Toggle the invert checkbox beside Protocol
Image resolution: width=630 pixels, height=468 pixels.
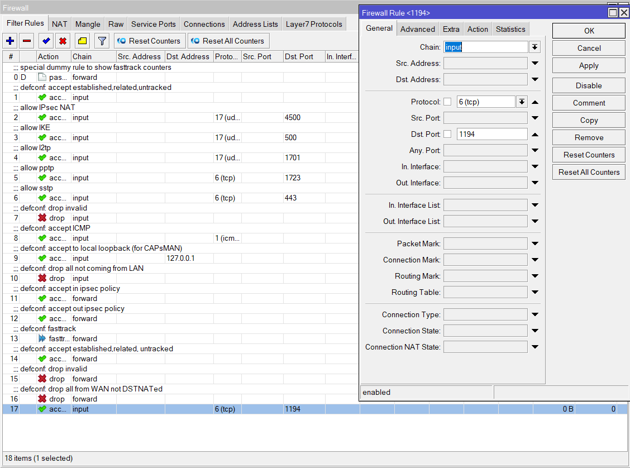coord(447,102)
